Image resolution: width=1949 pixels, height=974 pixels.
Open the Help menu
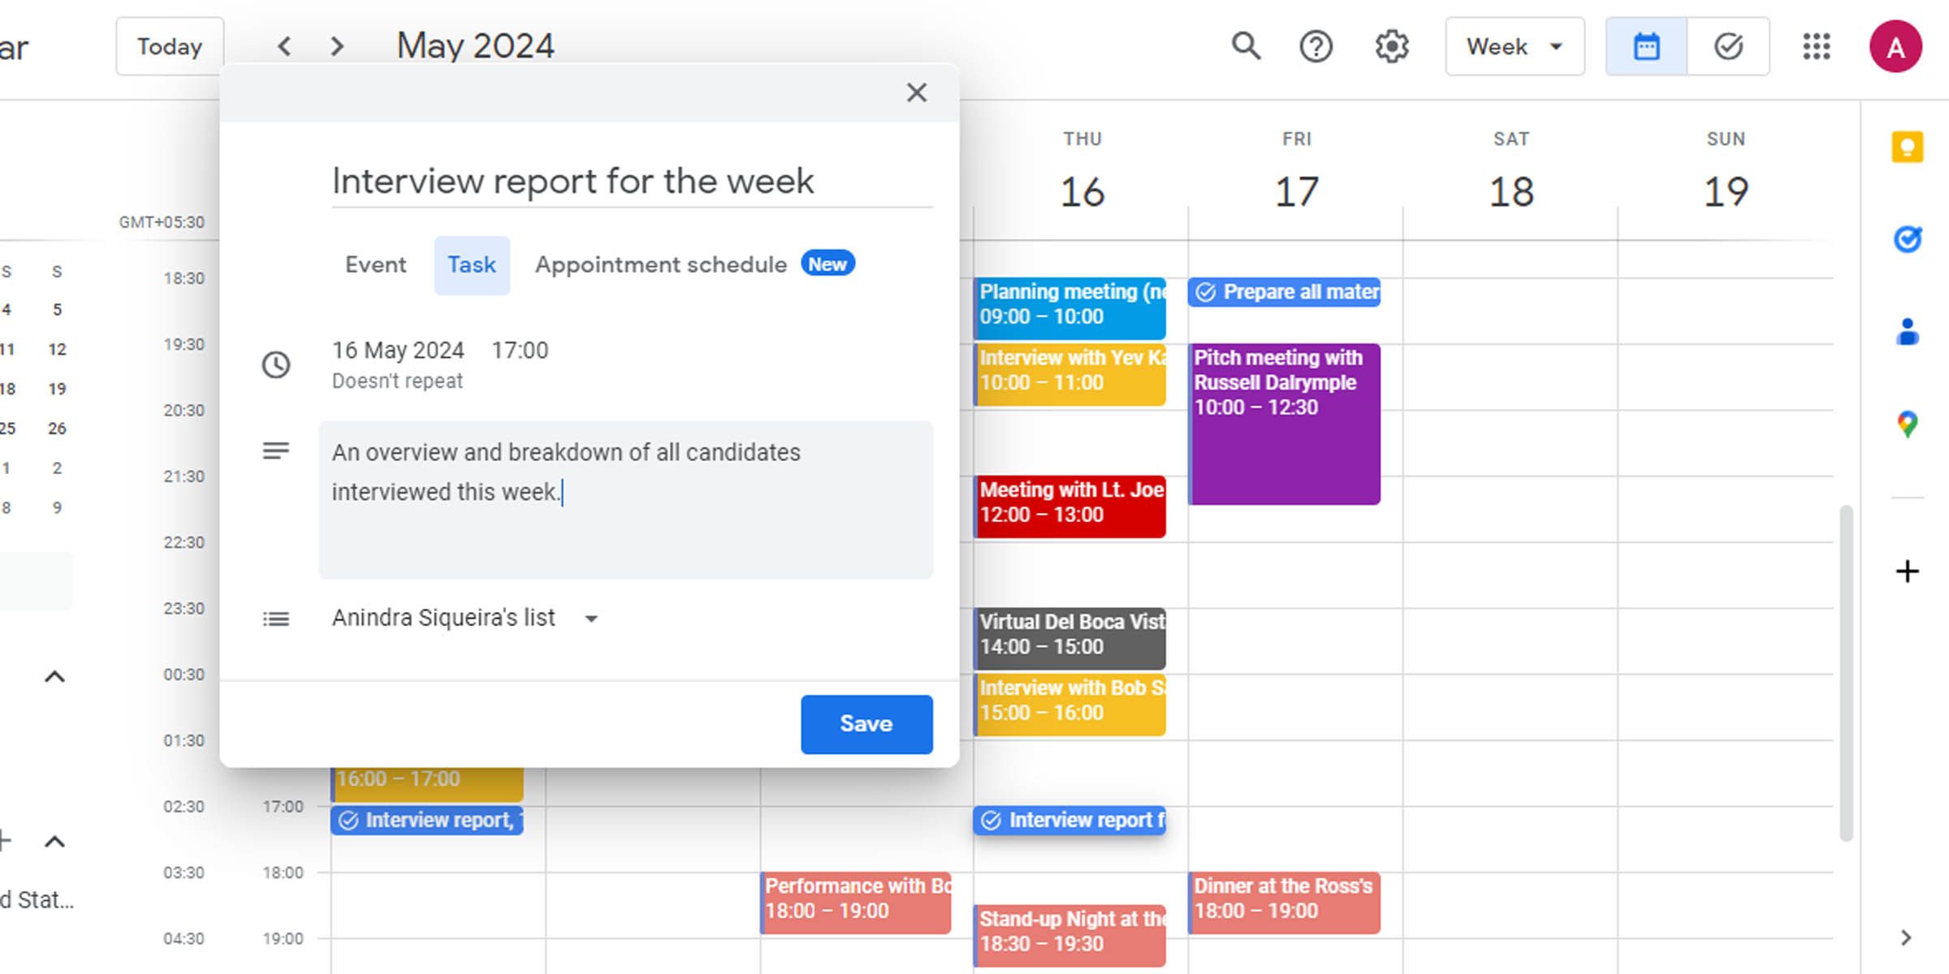click(1316, 46)
